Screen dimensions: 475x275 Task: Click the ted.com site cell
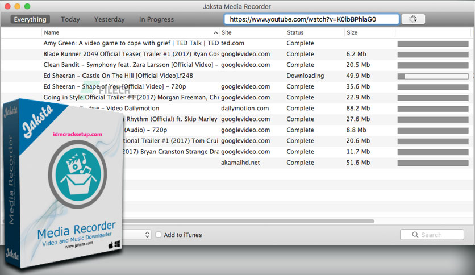click(232, 43)
